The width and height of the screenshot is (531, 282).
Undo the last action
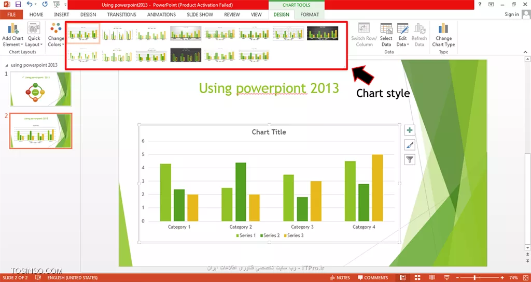(x=30, y=5)
